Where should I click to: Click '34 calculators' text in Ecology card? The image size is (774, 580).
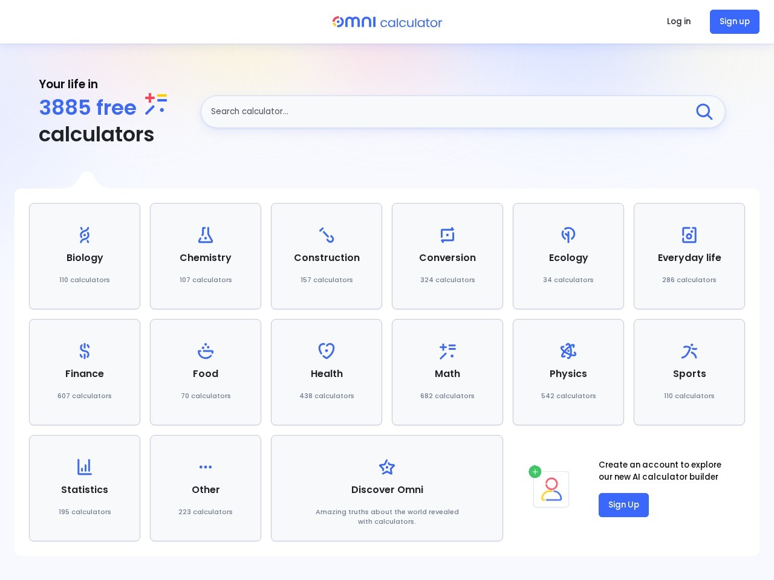click(x=568, y=280)
